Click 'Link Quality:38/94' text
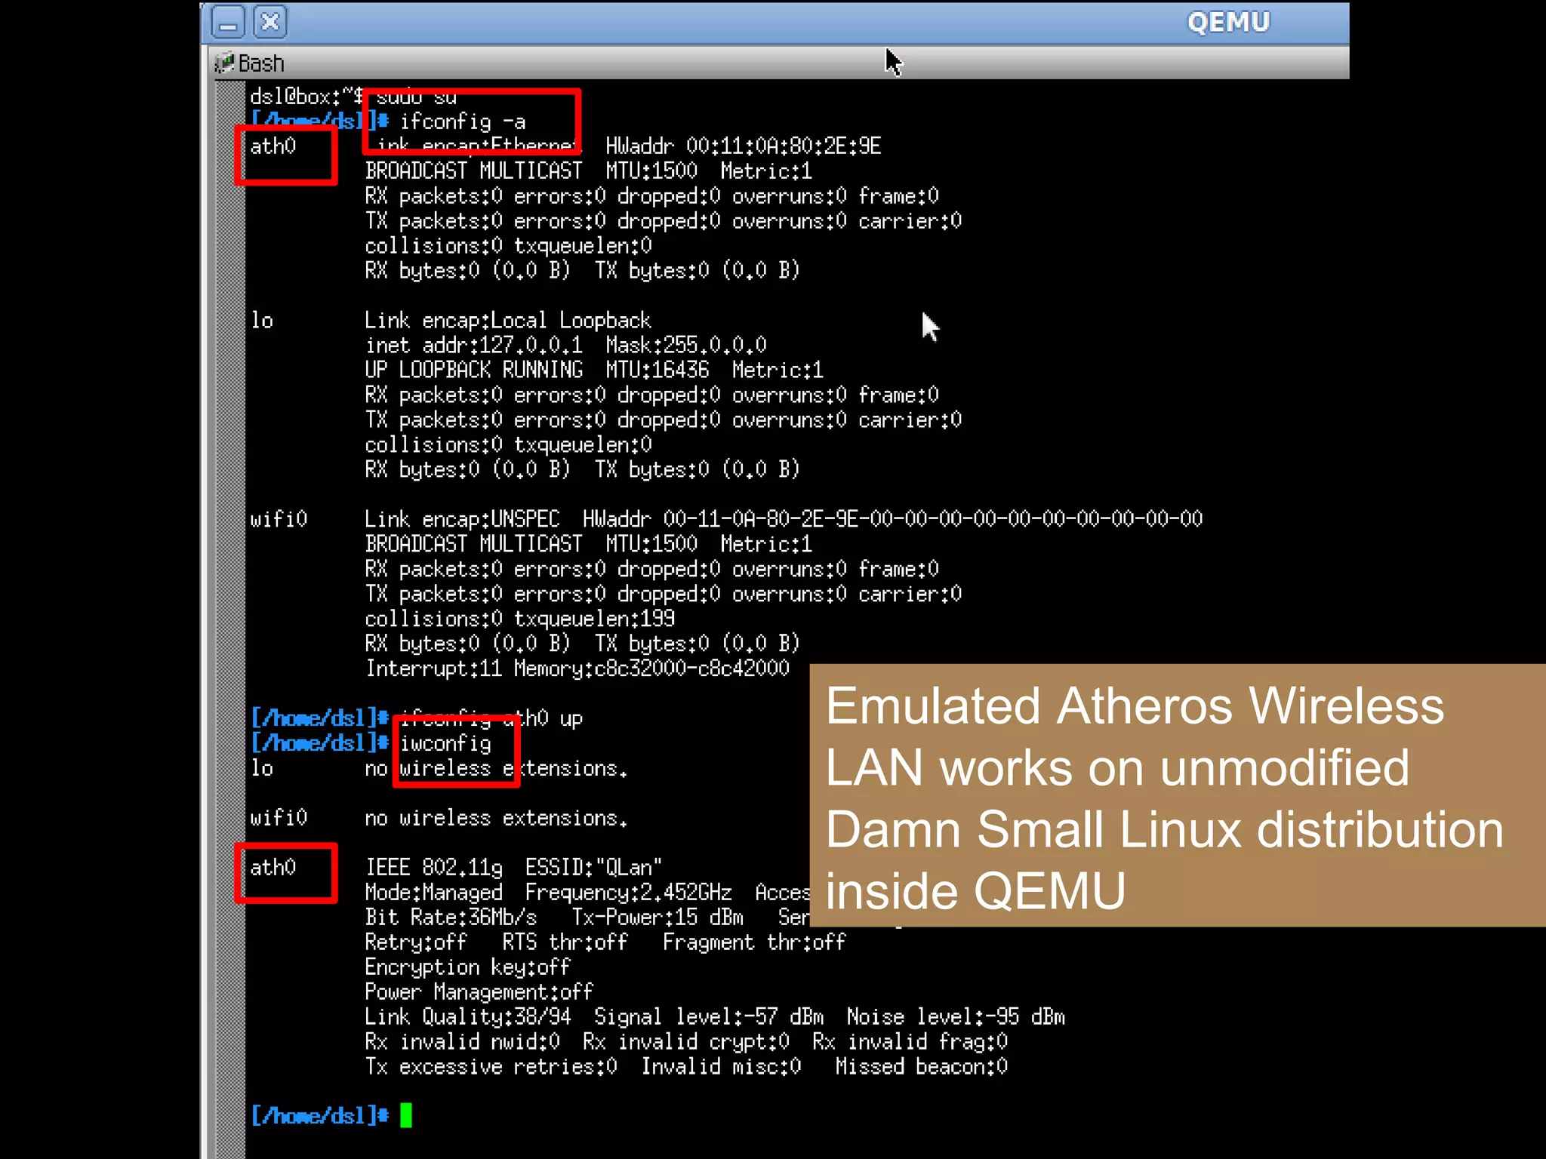 [468, 1017]
